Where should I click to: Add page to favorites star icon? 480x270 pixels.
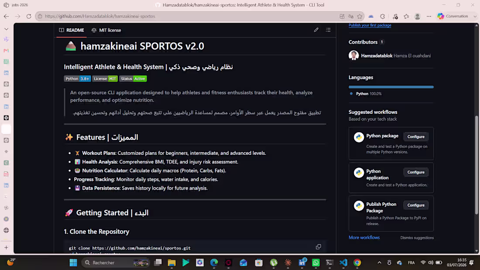[360, 16]
